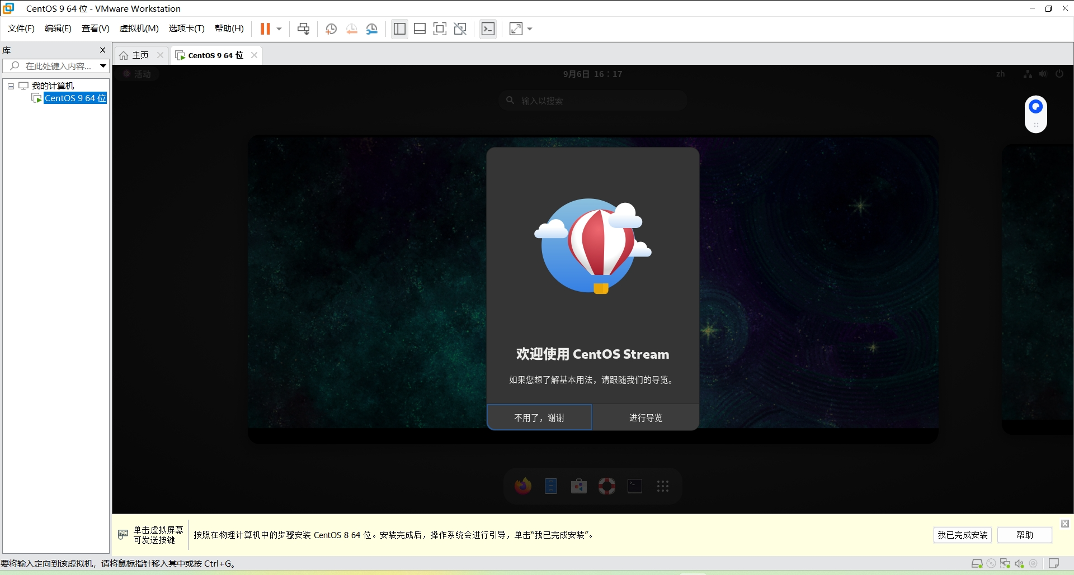This screenshot has height=575, width=1074.
Task: Launch Firefox from the dock
Action: click(523, 486)
